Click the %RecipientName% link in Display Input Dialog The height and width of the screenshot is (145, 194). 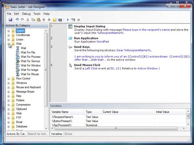(110, 33)
